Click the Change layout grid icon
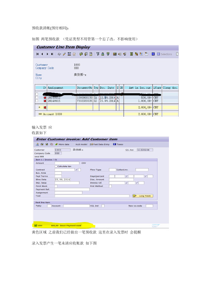 point(115,54)
